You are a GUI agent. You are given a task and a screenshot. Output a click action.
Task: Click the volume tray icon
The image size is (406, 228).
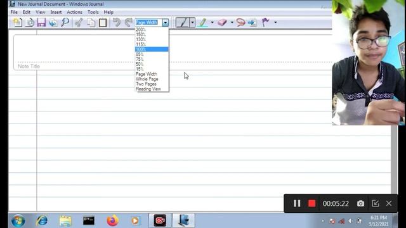click(x=350, y=221)
